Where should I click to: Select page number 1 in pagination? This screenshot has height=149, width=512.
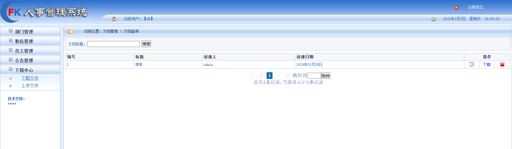[x=270, y=75]
